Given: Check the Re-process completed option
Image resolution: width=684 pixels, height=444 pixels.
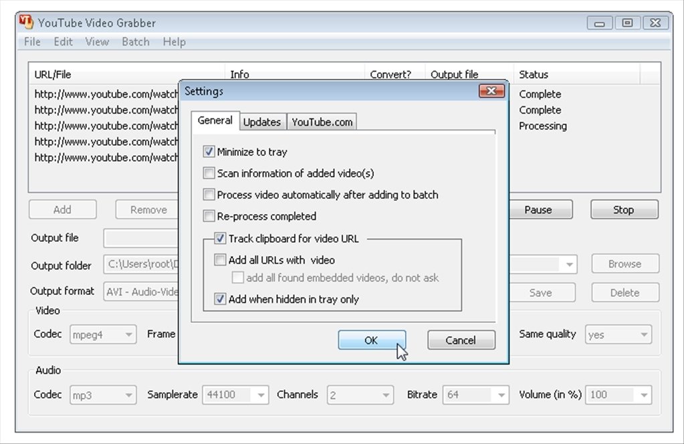Looking at the screenshot, I should pyautogui.click(x=209, y=216).
